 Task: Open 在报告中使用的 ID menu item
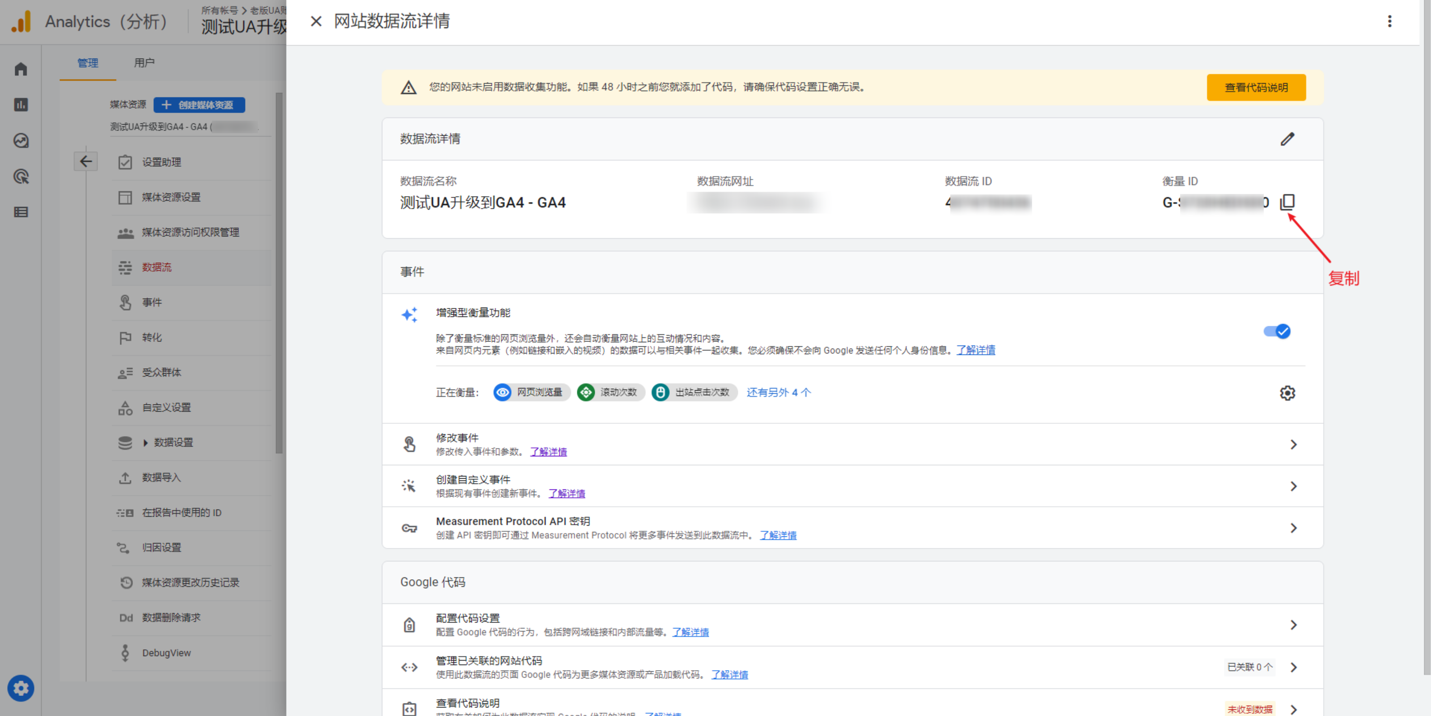191,512
